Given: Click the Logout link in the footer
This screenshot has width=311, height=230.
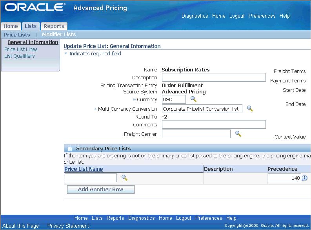Looking at the screenshot, I should coord(184,218).
